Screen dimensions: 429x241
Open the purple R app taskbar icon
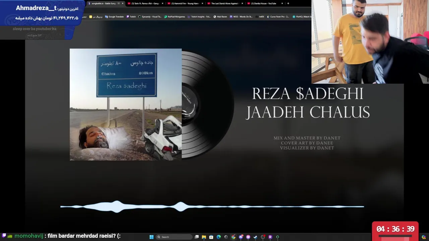[x=270, y=237]
